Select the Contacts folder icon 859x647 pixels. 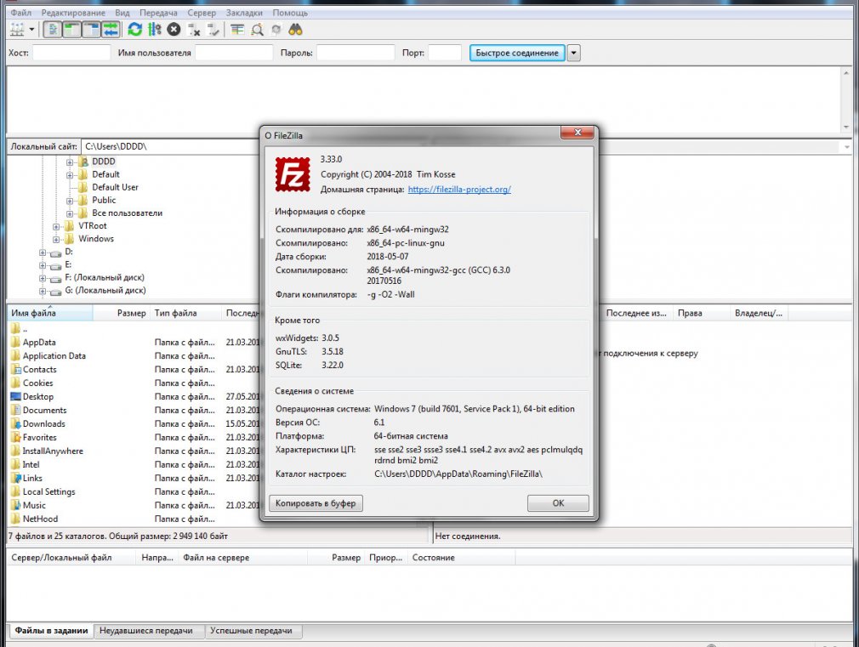point(15,369)
